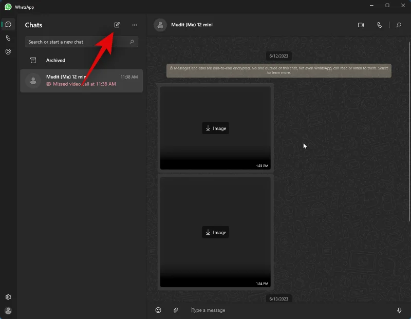Click the missed video call icon in chat row
This screenshot has height=319, width=411.
[49, 84]
